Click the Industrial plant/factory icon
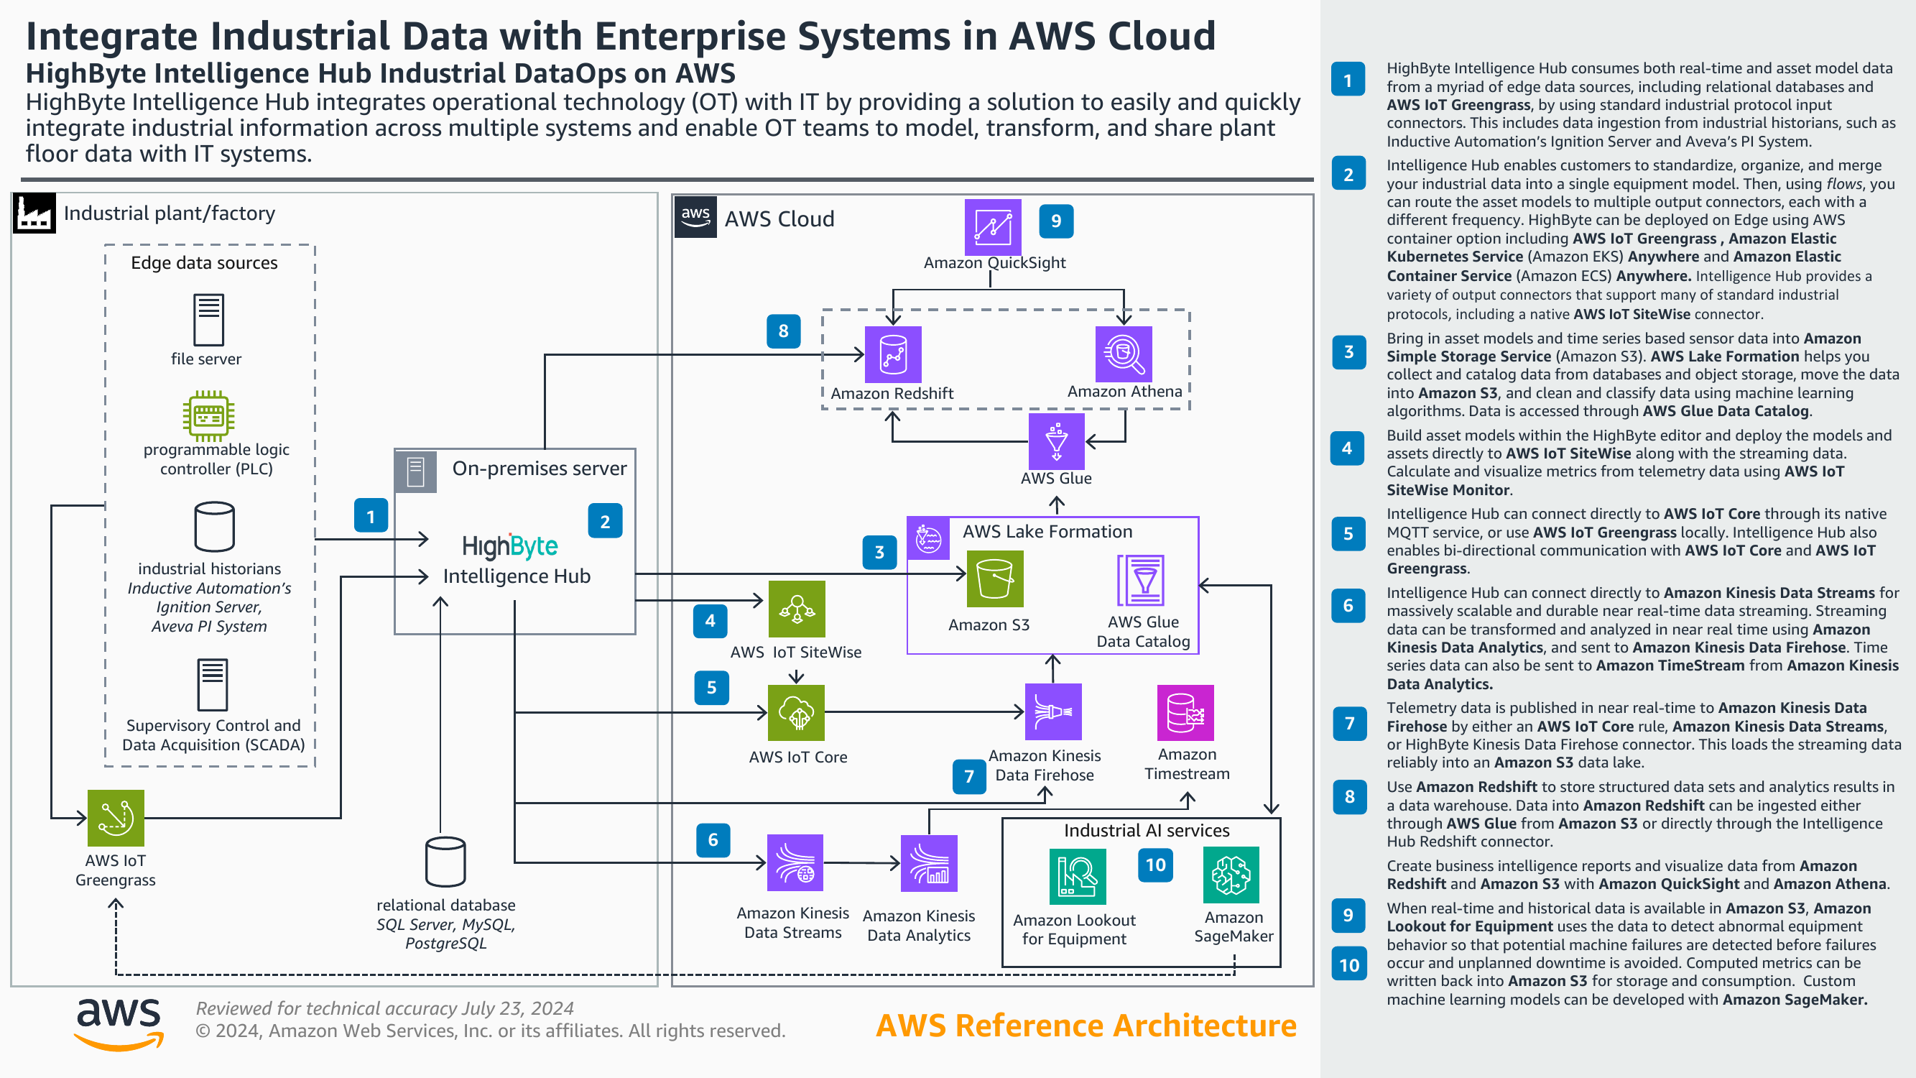 tap(34, 213)
